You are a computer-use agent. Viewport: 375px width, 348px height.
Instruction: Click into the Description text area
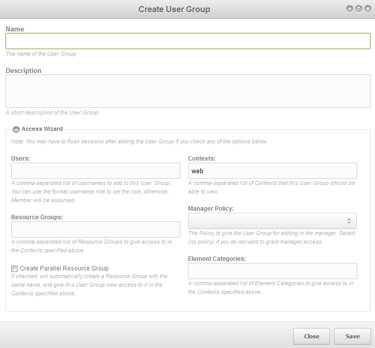click(x=187, y=91)
